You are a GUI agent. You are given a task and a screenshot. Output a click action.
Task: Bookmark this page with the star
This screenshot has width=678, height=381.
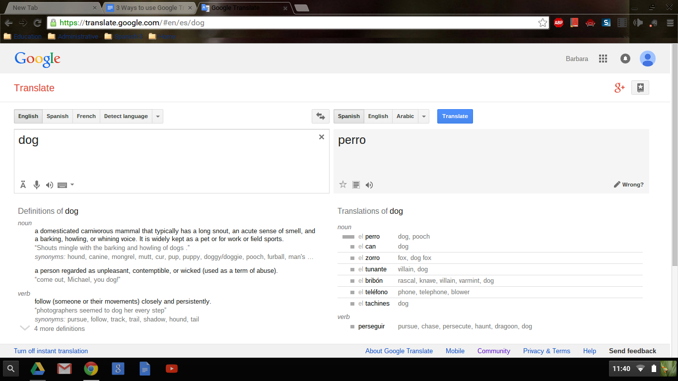coord(543,23)
